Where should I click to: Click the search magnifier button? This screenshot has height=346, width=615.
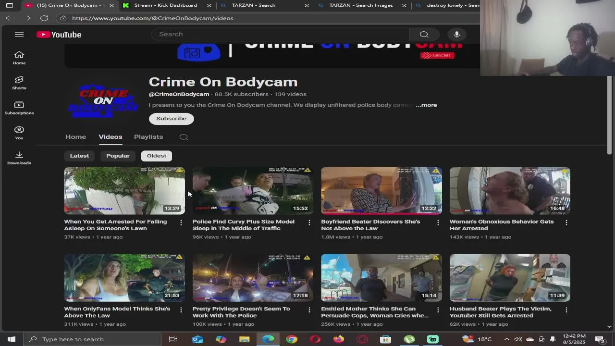[424, 34]
